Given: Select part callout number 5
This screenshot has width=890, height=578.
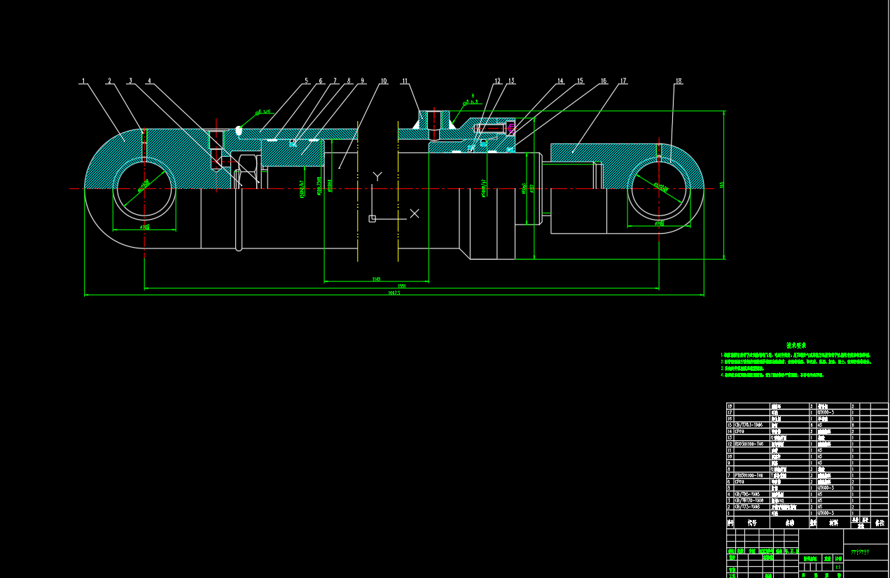Looking at the screenshot, I should click(x=306, y=80).
